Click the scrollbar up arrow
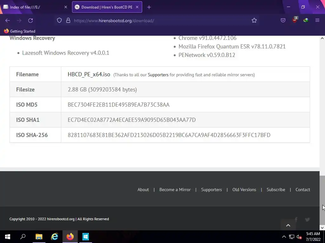Image resolution: width=325 pixels, height=243 pixels. click(322, 38)
